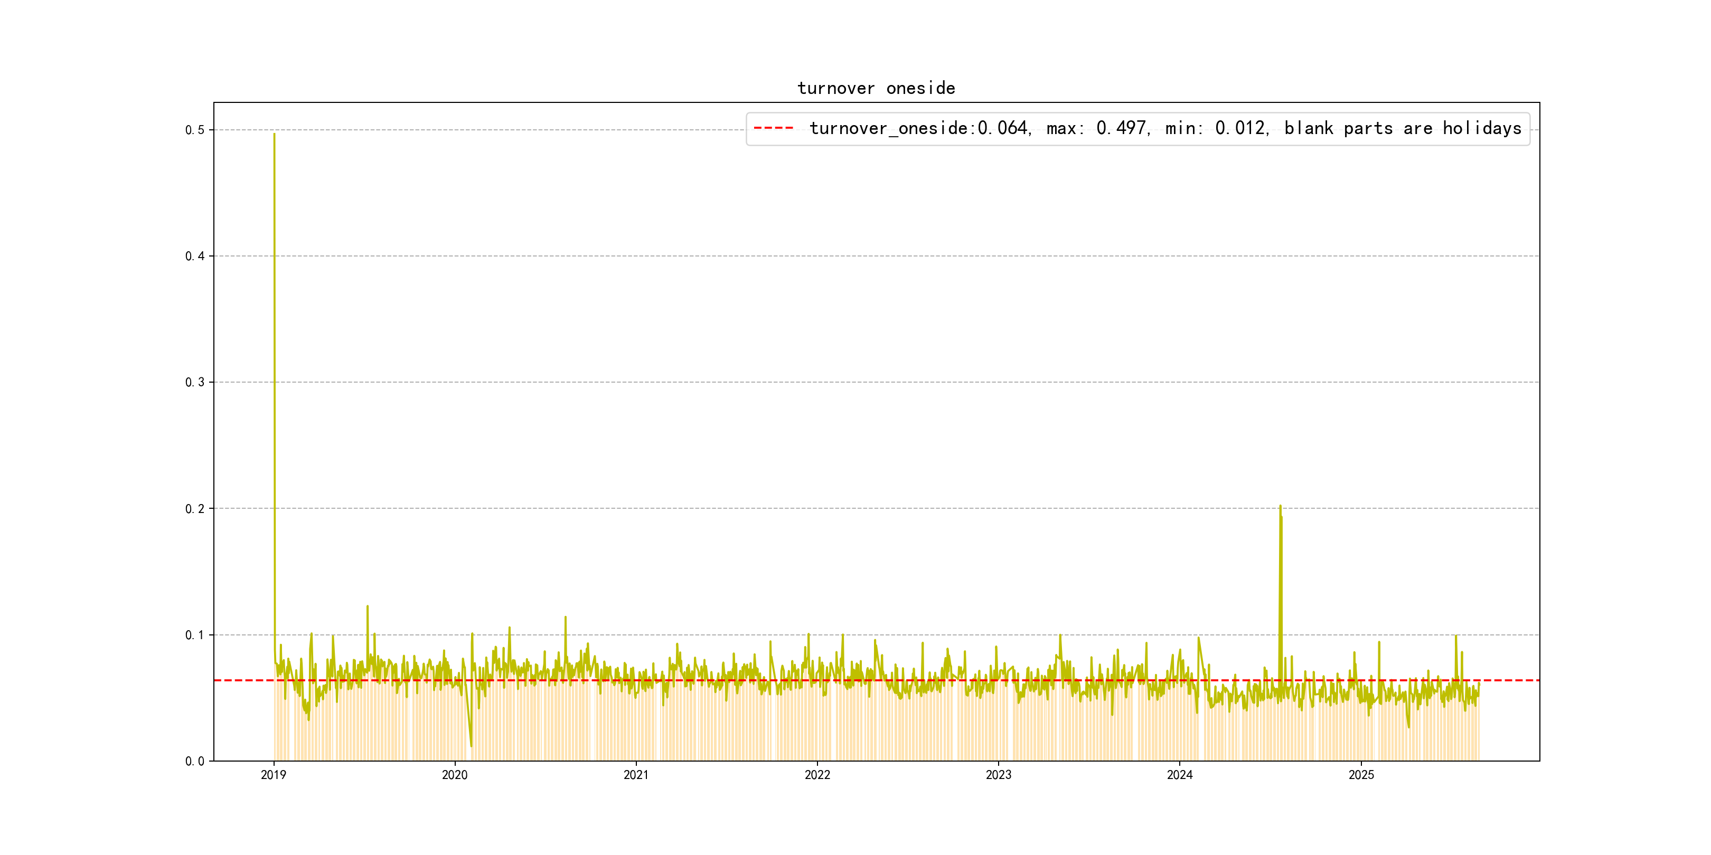Image resolution: width=1711 pixels, height=855 pixels.
Task: Click the 0.3 y-axis tick label
Action: [x=195, y=382]
